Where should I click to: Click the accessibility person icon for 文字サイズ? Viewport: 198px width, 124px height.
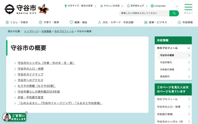[x=66, y=6]
